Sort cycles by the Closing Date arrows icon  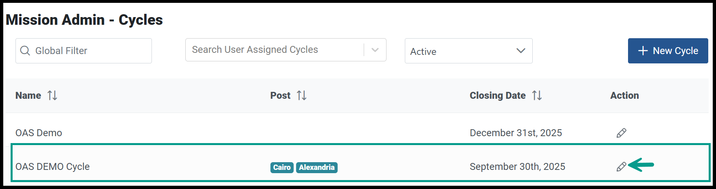tap(537, 96)
